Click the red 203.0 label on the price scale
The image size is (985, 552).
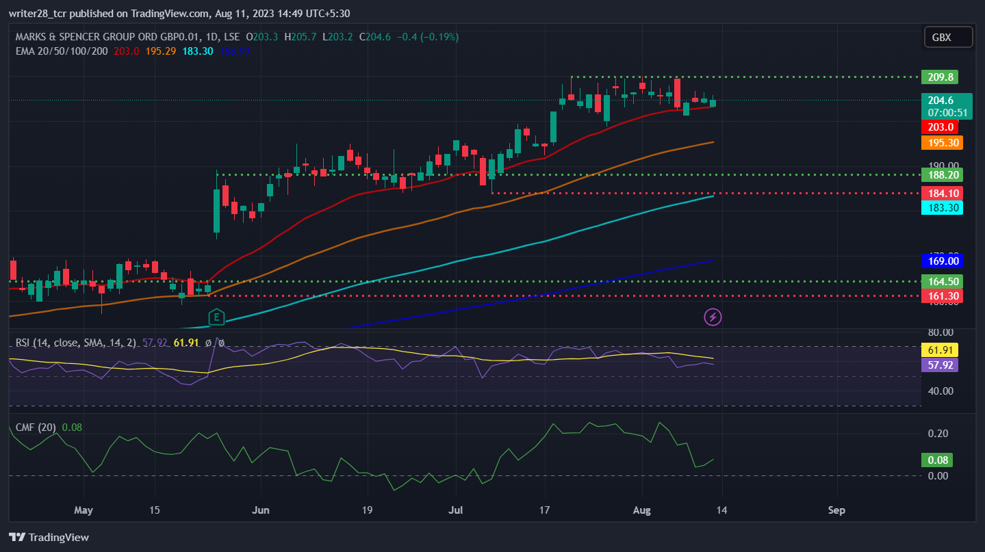tap(939, 127)
